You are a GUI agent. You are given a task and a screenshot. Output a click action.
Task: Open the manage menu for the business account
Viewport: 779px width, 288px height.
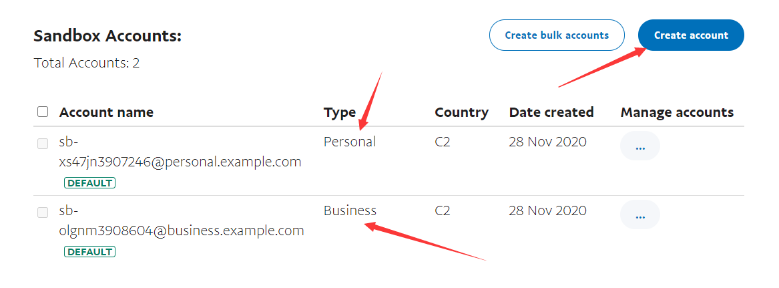639,214
